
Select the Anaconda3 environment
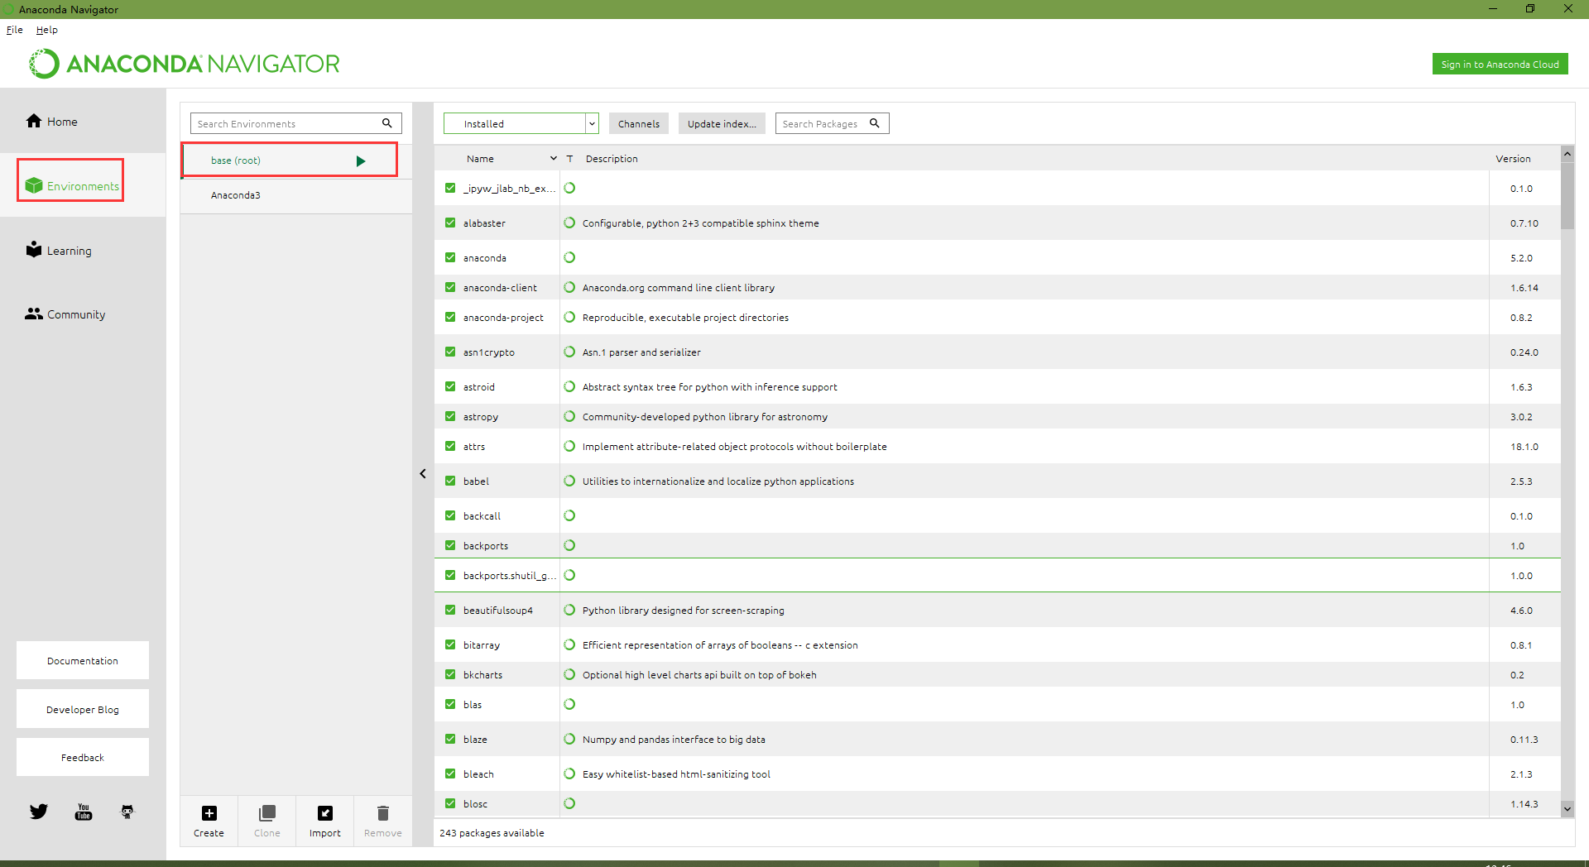(x=296, y=195)
